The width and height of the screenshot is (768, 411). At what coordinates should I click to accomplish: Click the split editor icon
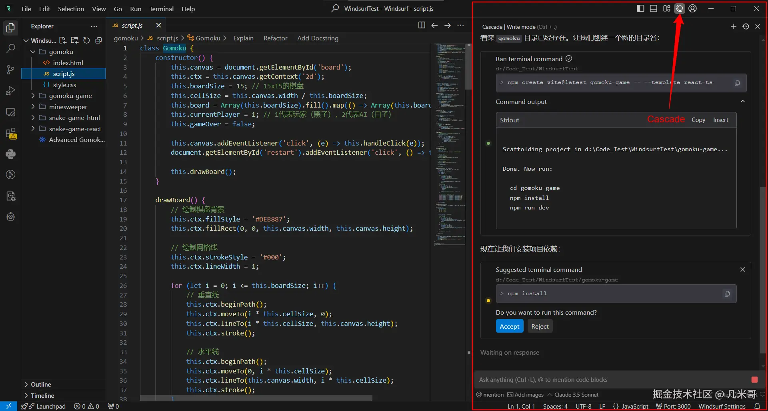422,25
